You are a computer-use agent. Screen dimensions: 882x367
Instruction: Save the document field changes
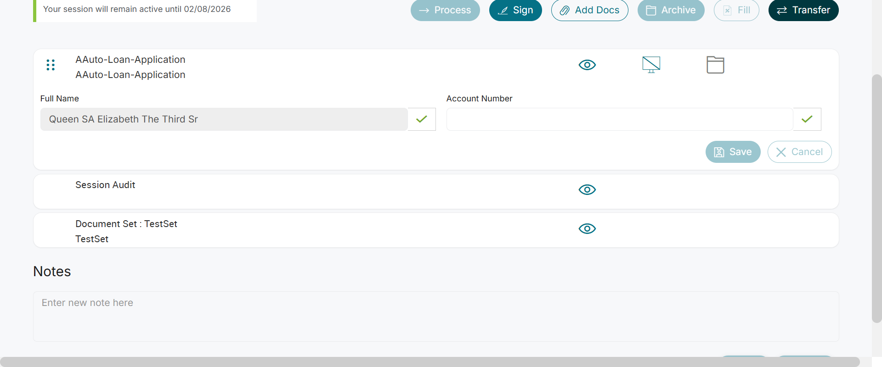[x=733, y=152]
